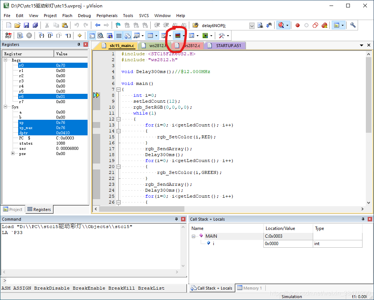The height and width of the screenshot is (300, 374).
Task: Collapse the Sys tree node
Action: point(5,107)
